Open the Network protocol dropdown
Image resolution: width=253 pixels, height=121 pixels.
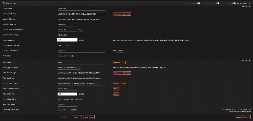coord(68,25)
